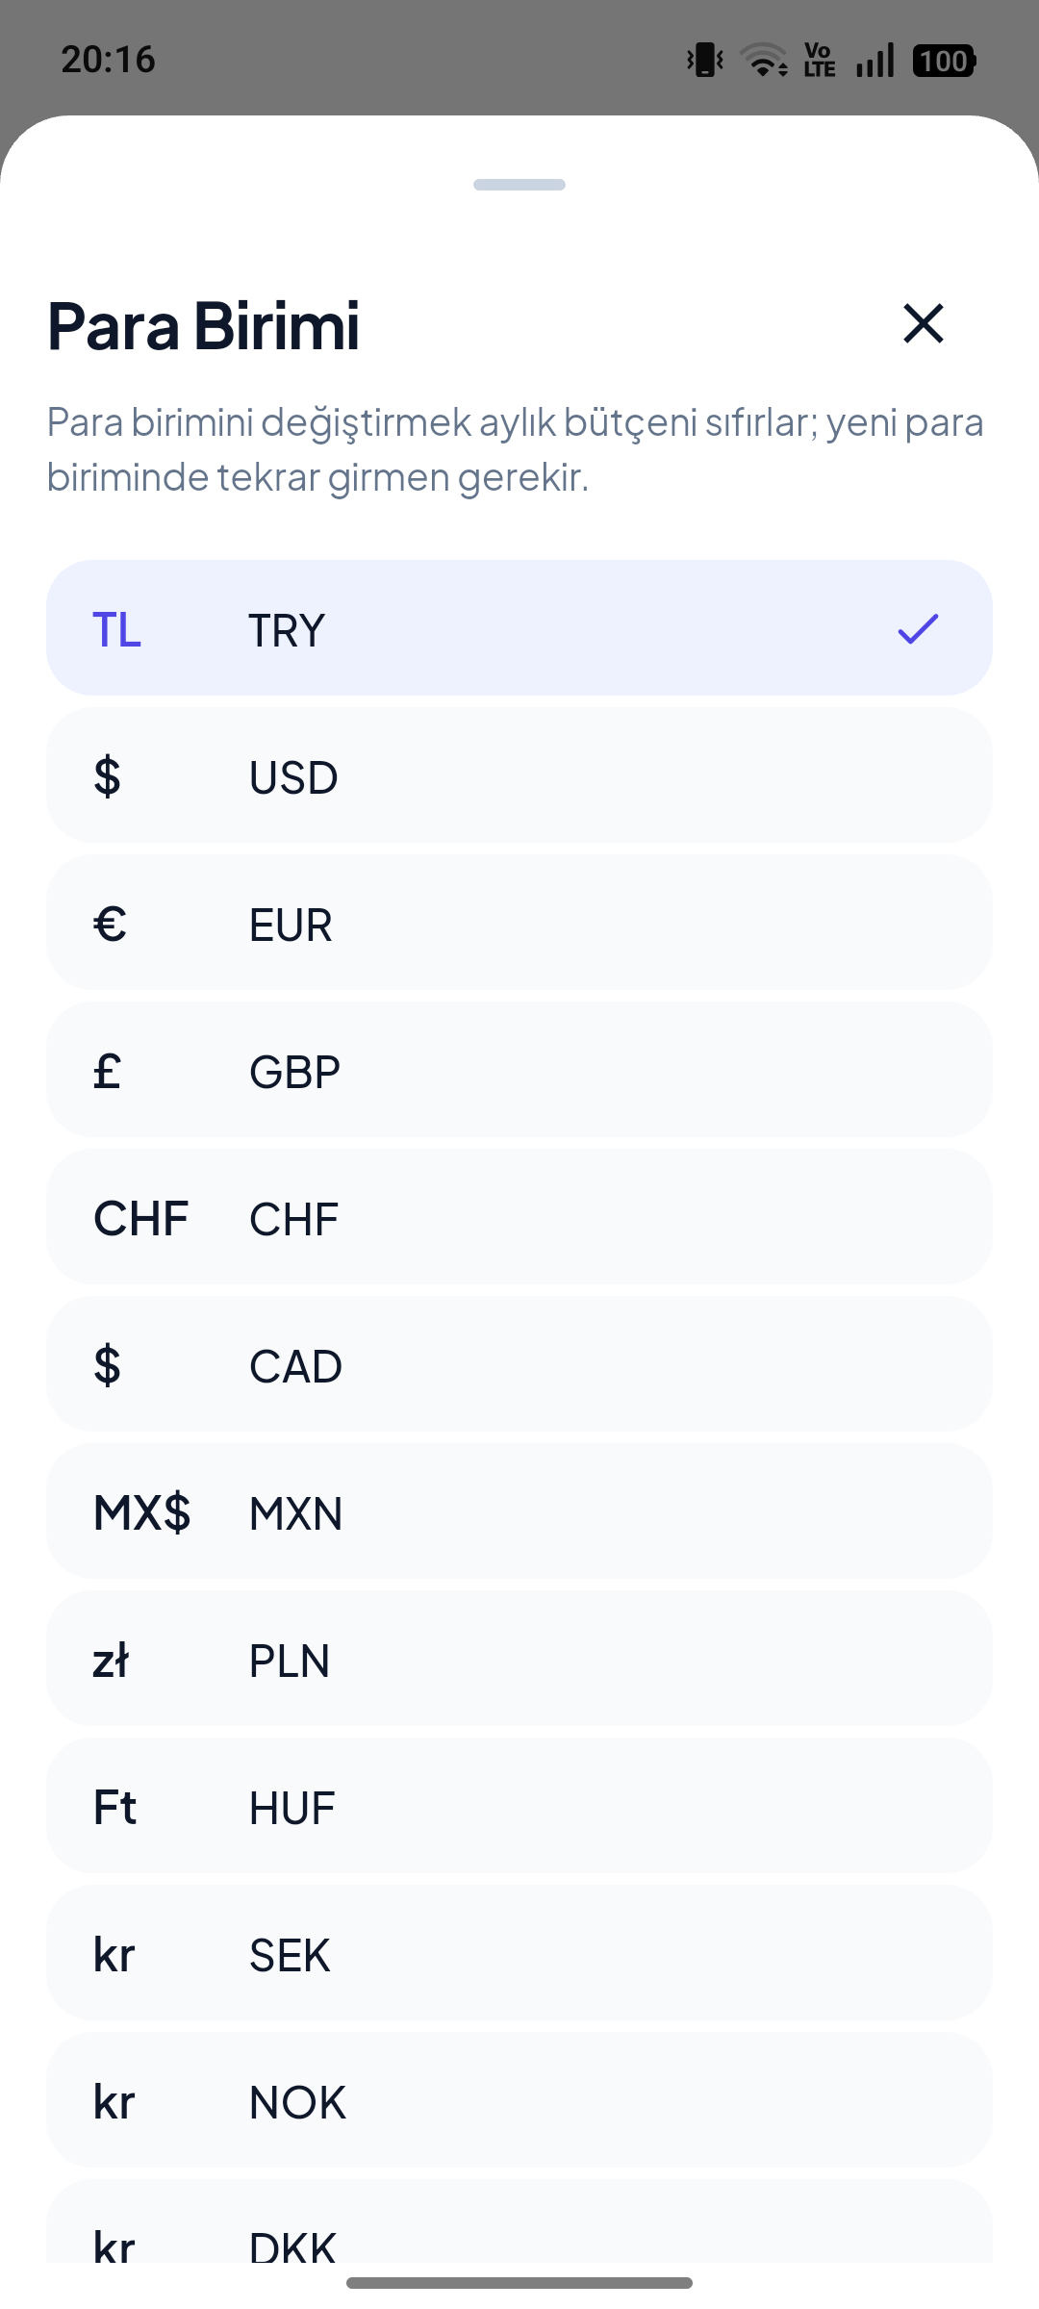Choose the CAD currency row

[x=519, y=1364]
